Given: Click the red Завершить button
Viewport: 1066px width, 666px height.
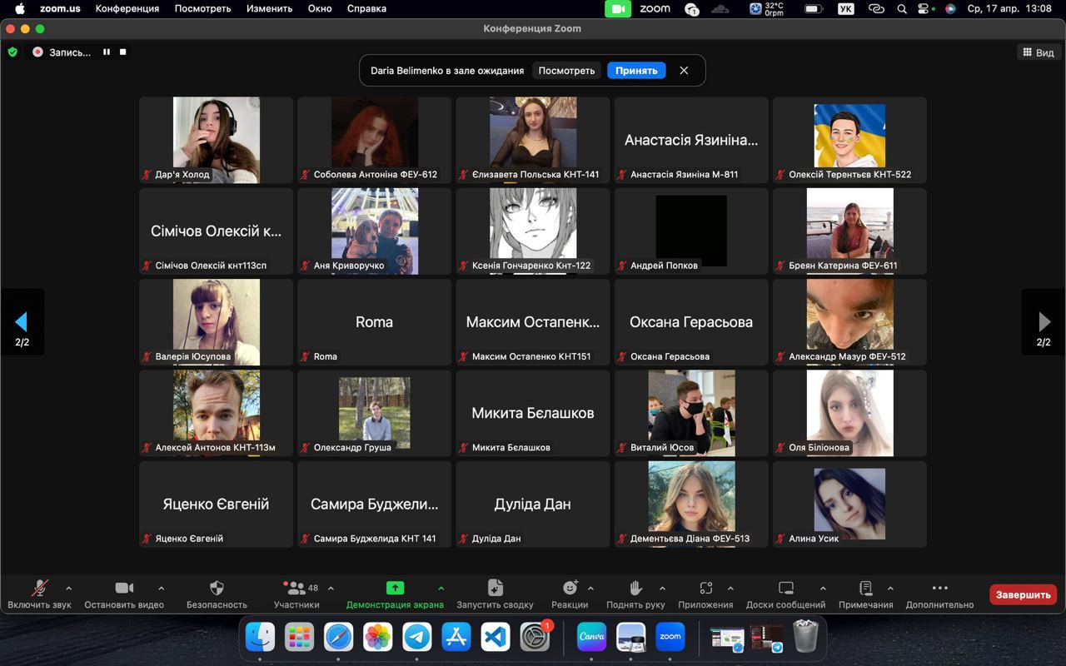Looking at the screenshot, I should (x=1023, y=594).
